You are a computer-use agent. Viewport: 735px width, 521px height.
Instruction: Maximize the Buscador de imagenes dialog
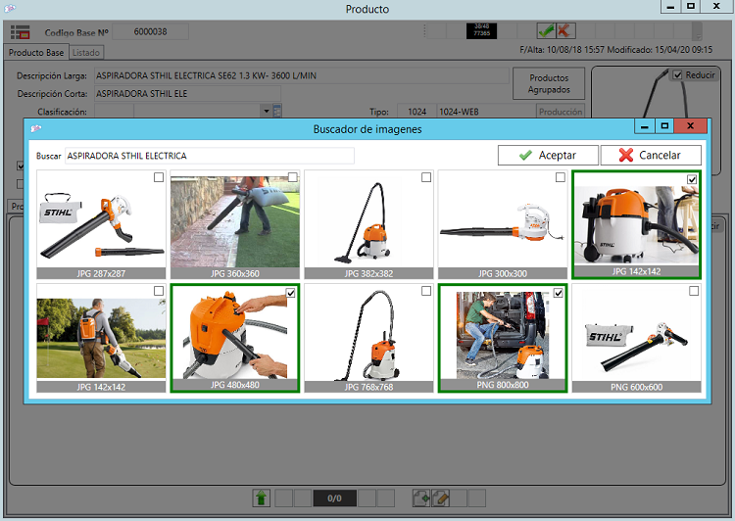click(x=664, y=126)
